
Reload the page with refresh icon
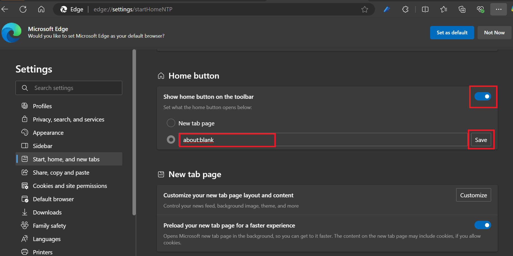[23, 9]
